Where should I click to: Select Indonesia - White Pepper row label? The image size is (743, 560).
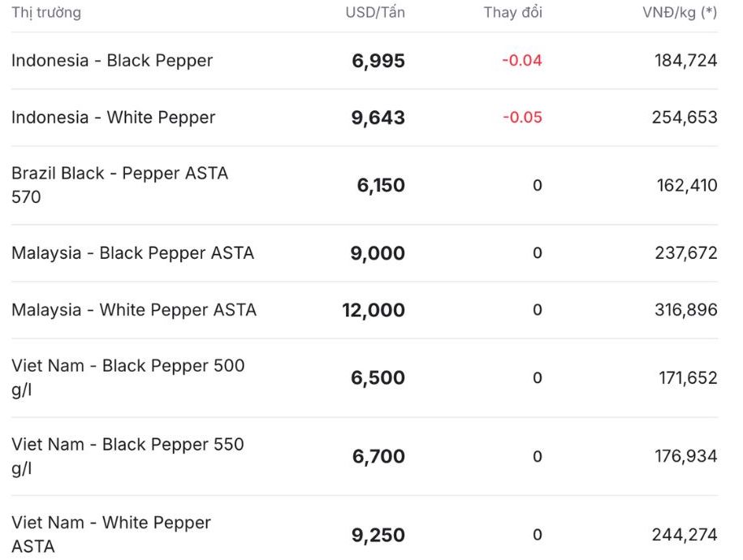tap(113, 118)
